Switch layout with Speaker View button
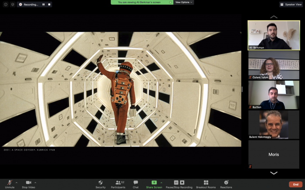The width and height of the screenshot is (305, 190). pos(291,4)
